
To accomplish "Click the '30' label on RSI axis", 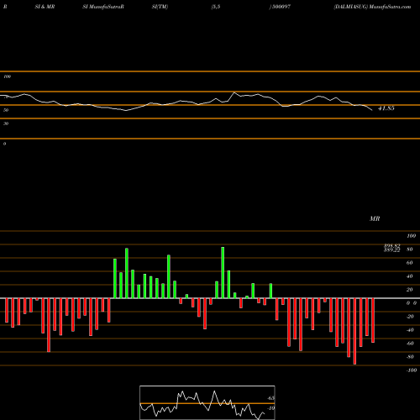I will coord(6,123).
